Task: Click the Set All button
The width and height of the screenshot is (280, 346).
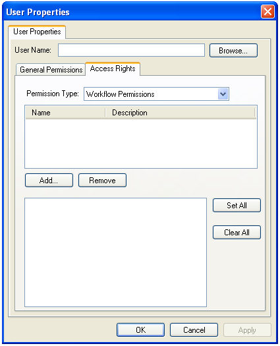Action: pyautogui.click(x=237, y=206)
